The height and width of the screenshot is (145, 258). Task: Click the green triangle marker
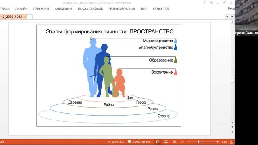(x=176, y=60)
